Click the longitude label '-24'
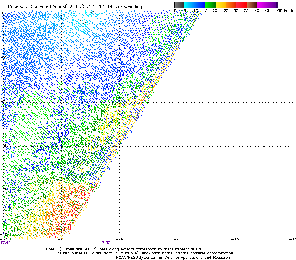Image resolution: width=296 pixels, height=260 pixels. click(x=119, y=239)
